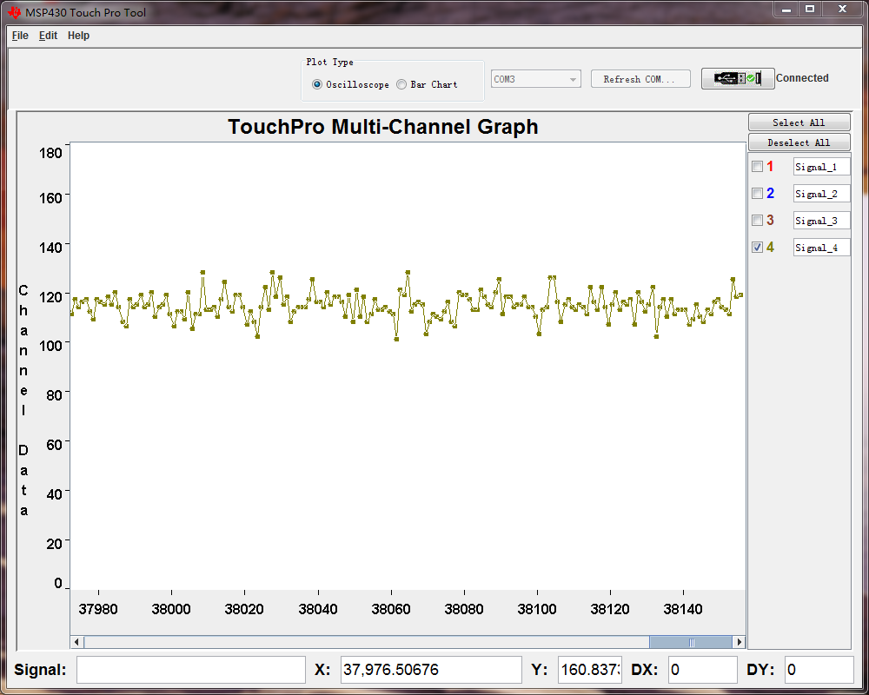The width and height of the screenshot is (869, 695).
Task: Click the Deselect All button
Action: click(x=799, y=142)
